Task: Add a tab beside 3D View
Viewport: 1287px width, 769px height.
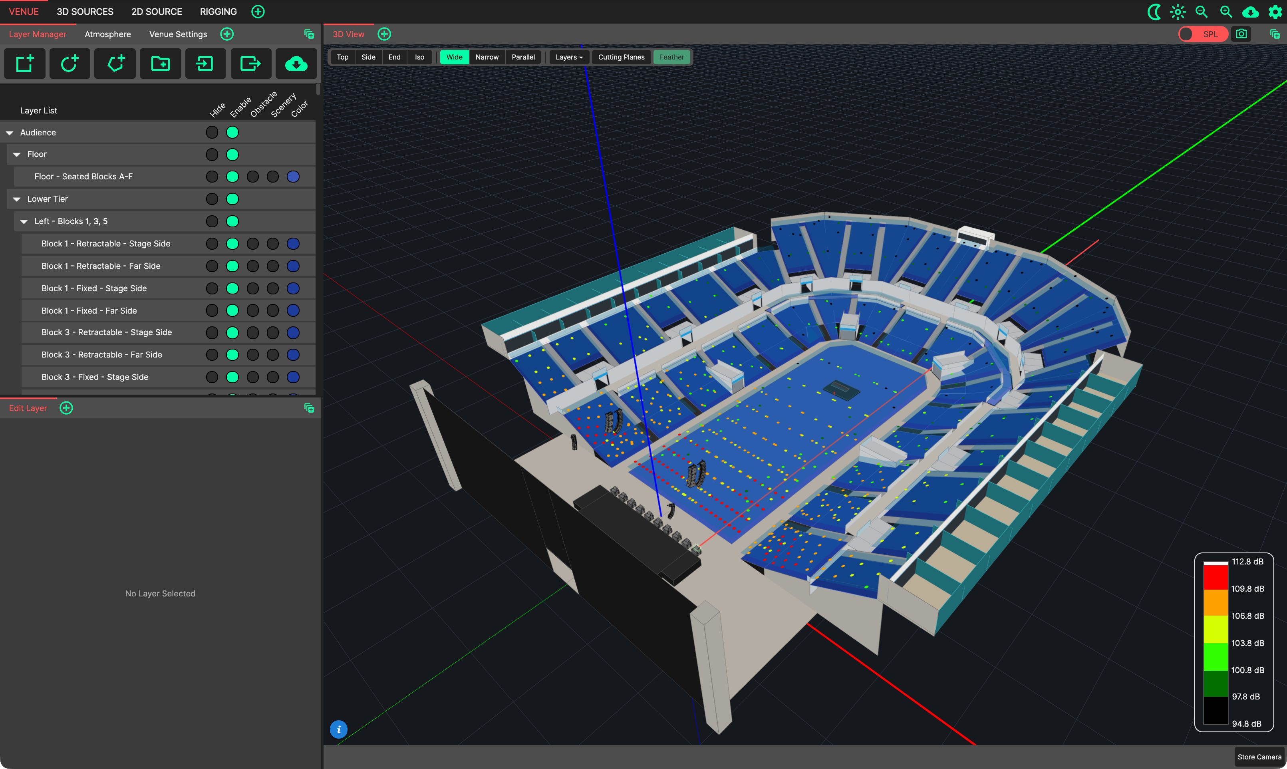Action: 384,34
